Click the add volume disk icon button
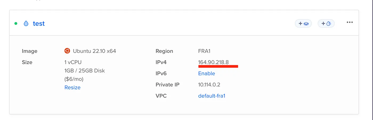Image resolution: width=373 pixels, height=120 pixels. pyautogui.click(x=303, y=24)
